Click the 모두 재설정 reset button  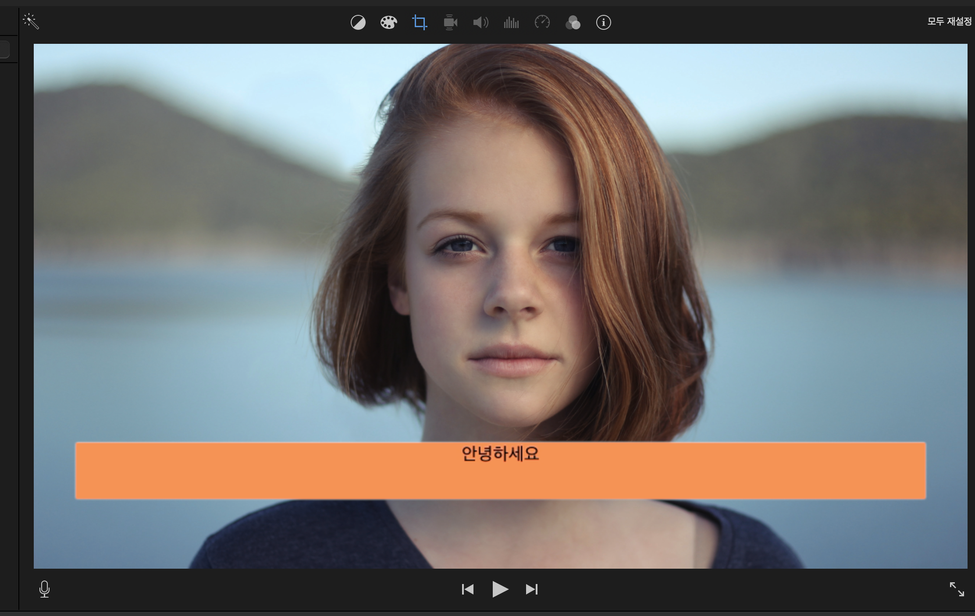(949, 21)
